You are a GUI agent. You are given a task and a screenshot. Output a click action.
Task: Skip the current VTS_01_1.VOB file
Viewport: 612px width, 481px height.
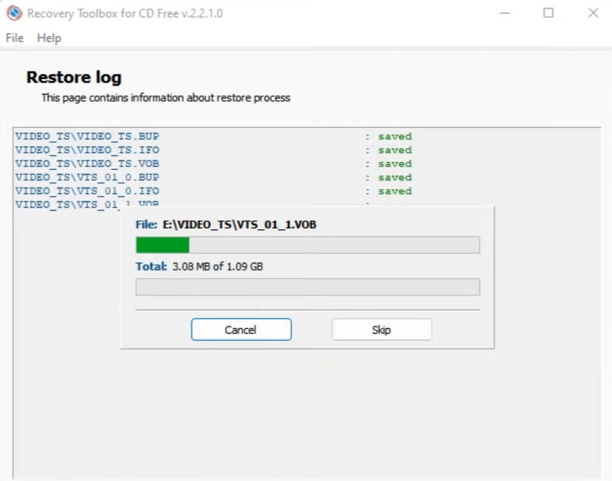[382, 329]
